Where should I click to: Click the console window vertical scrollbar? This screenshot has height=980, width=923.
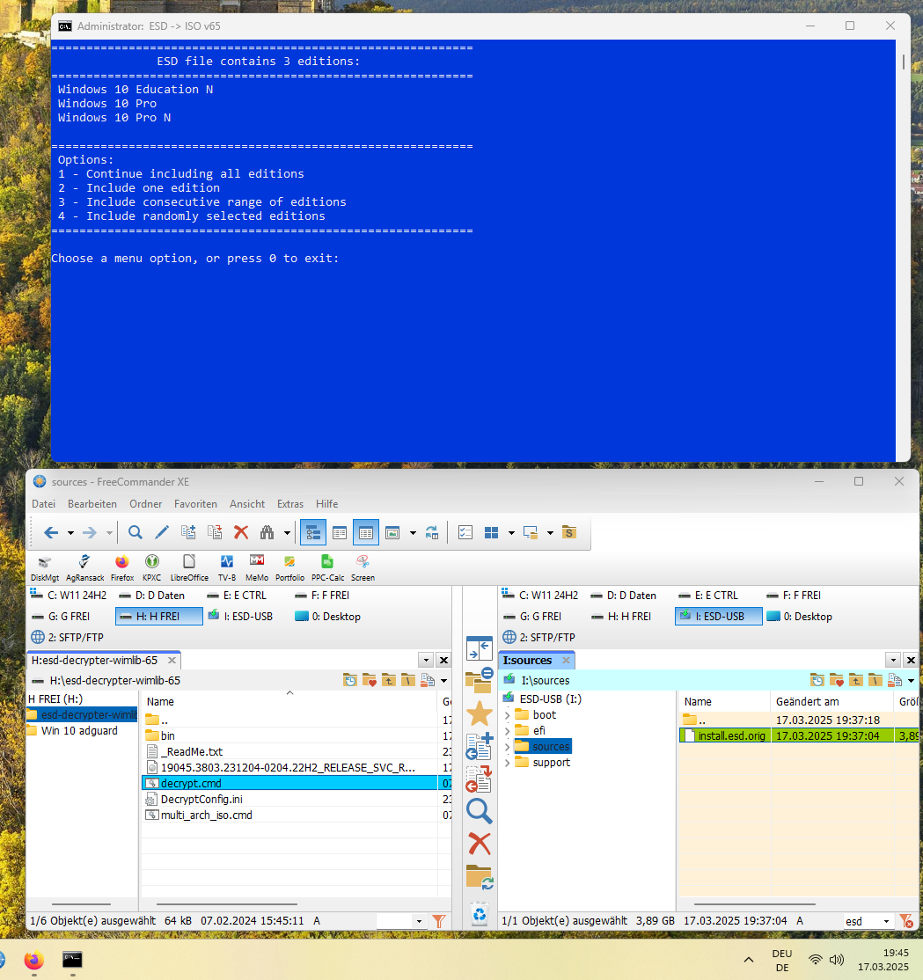pyautogui.click(x=904, y=62)
